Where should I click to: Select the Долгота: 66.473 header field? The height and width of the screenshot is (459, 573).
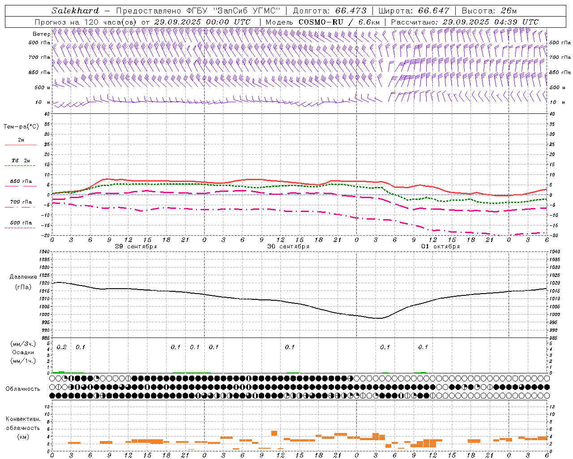(x=329, y=11)
